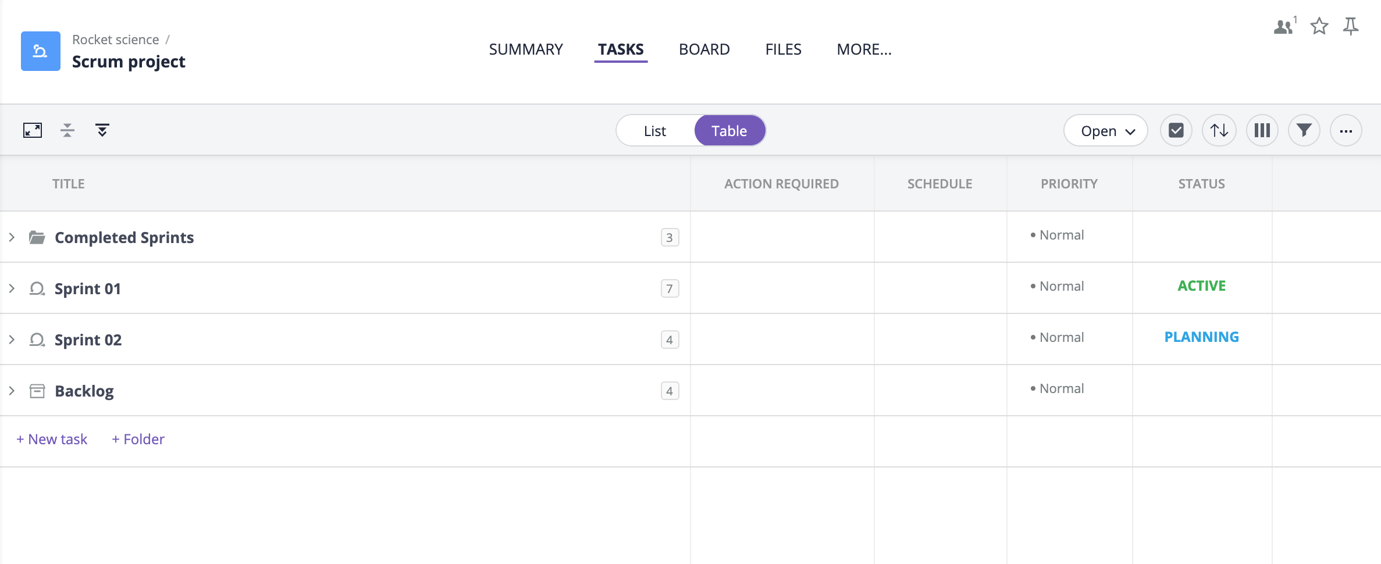Click Backlog Normal priority
The height and width of the screenshot is (564, 1381).
1057,388
